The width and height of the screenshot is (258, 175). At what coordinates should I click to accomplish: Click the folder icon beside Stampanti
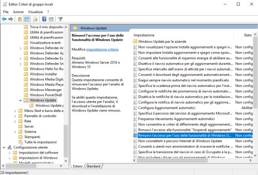(x=20, y=137)
